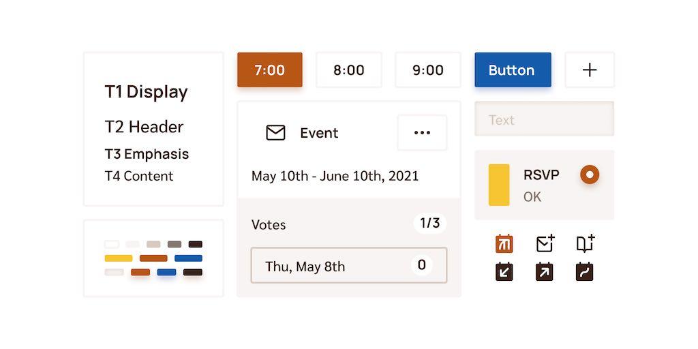The image size is (698, 349).
Task: Click the calendar icon with up-right arrow
Action: (x=544, y=271)
